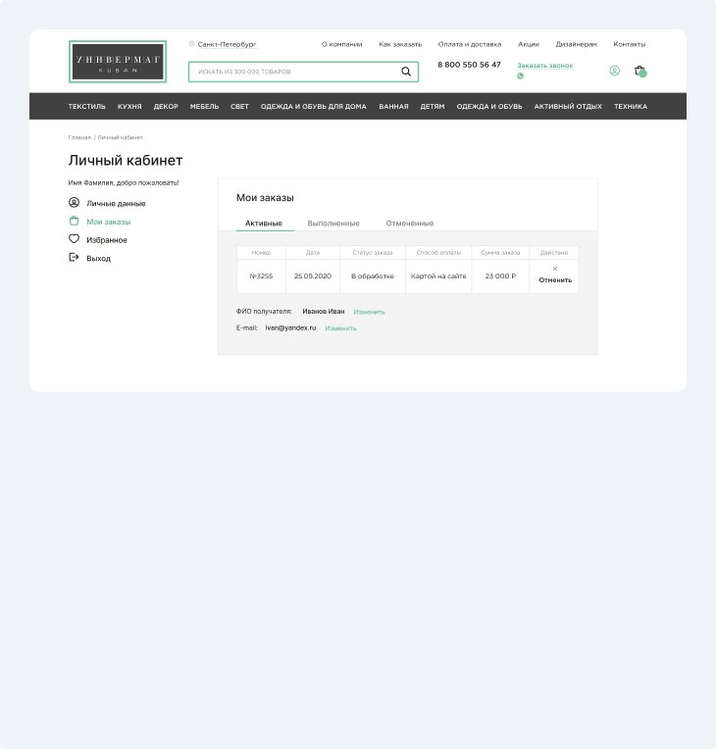
Task: Click phone number 8 800 550 56 47
Action: pos(470,65)
